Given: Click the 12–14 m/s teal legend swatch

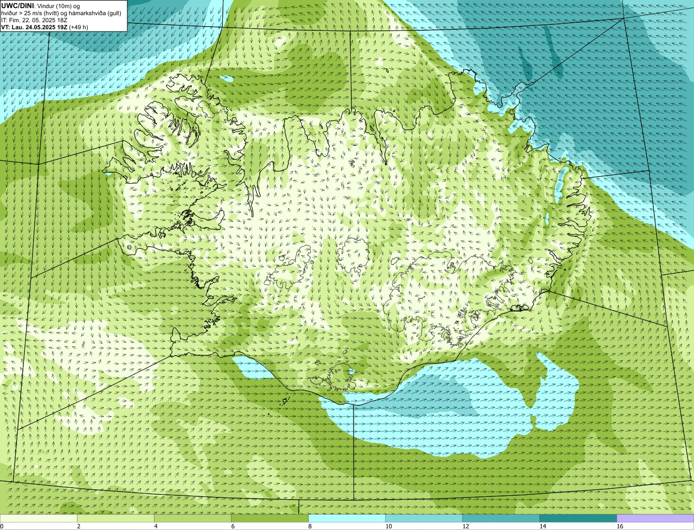Looking at the screenshot, I should coord(501,518).
